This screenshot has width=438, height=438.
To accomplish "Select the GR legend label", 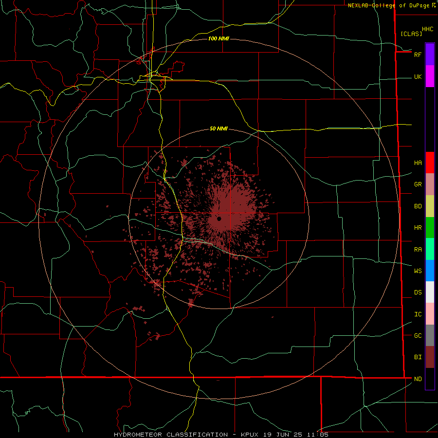I will tap(418, 184).
